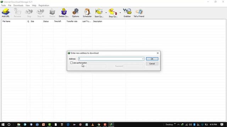Open the Action Center notification icon

click(222, 125)
